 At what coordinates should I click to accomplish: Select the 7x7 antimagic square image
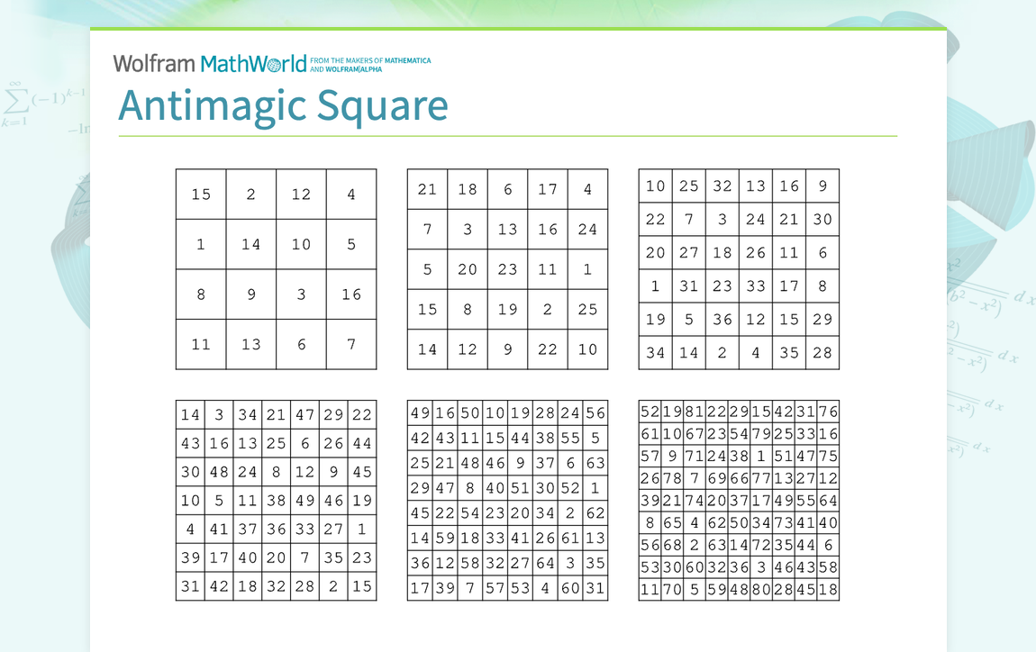(x=276, y=500)
